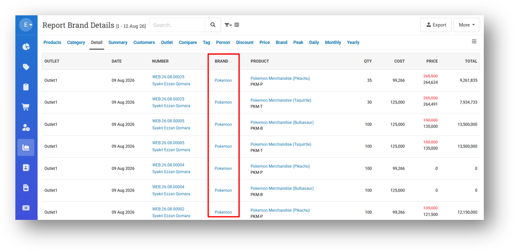Image resolution: width=515 pixels, height=251 pixels.
Task: Sort by the NUMBER column header
Action: tap(160, 61)
